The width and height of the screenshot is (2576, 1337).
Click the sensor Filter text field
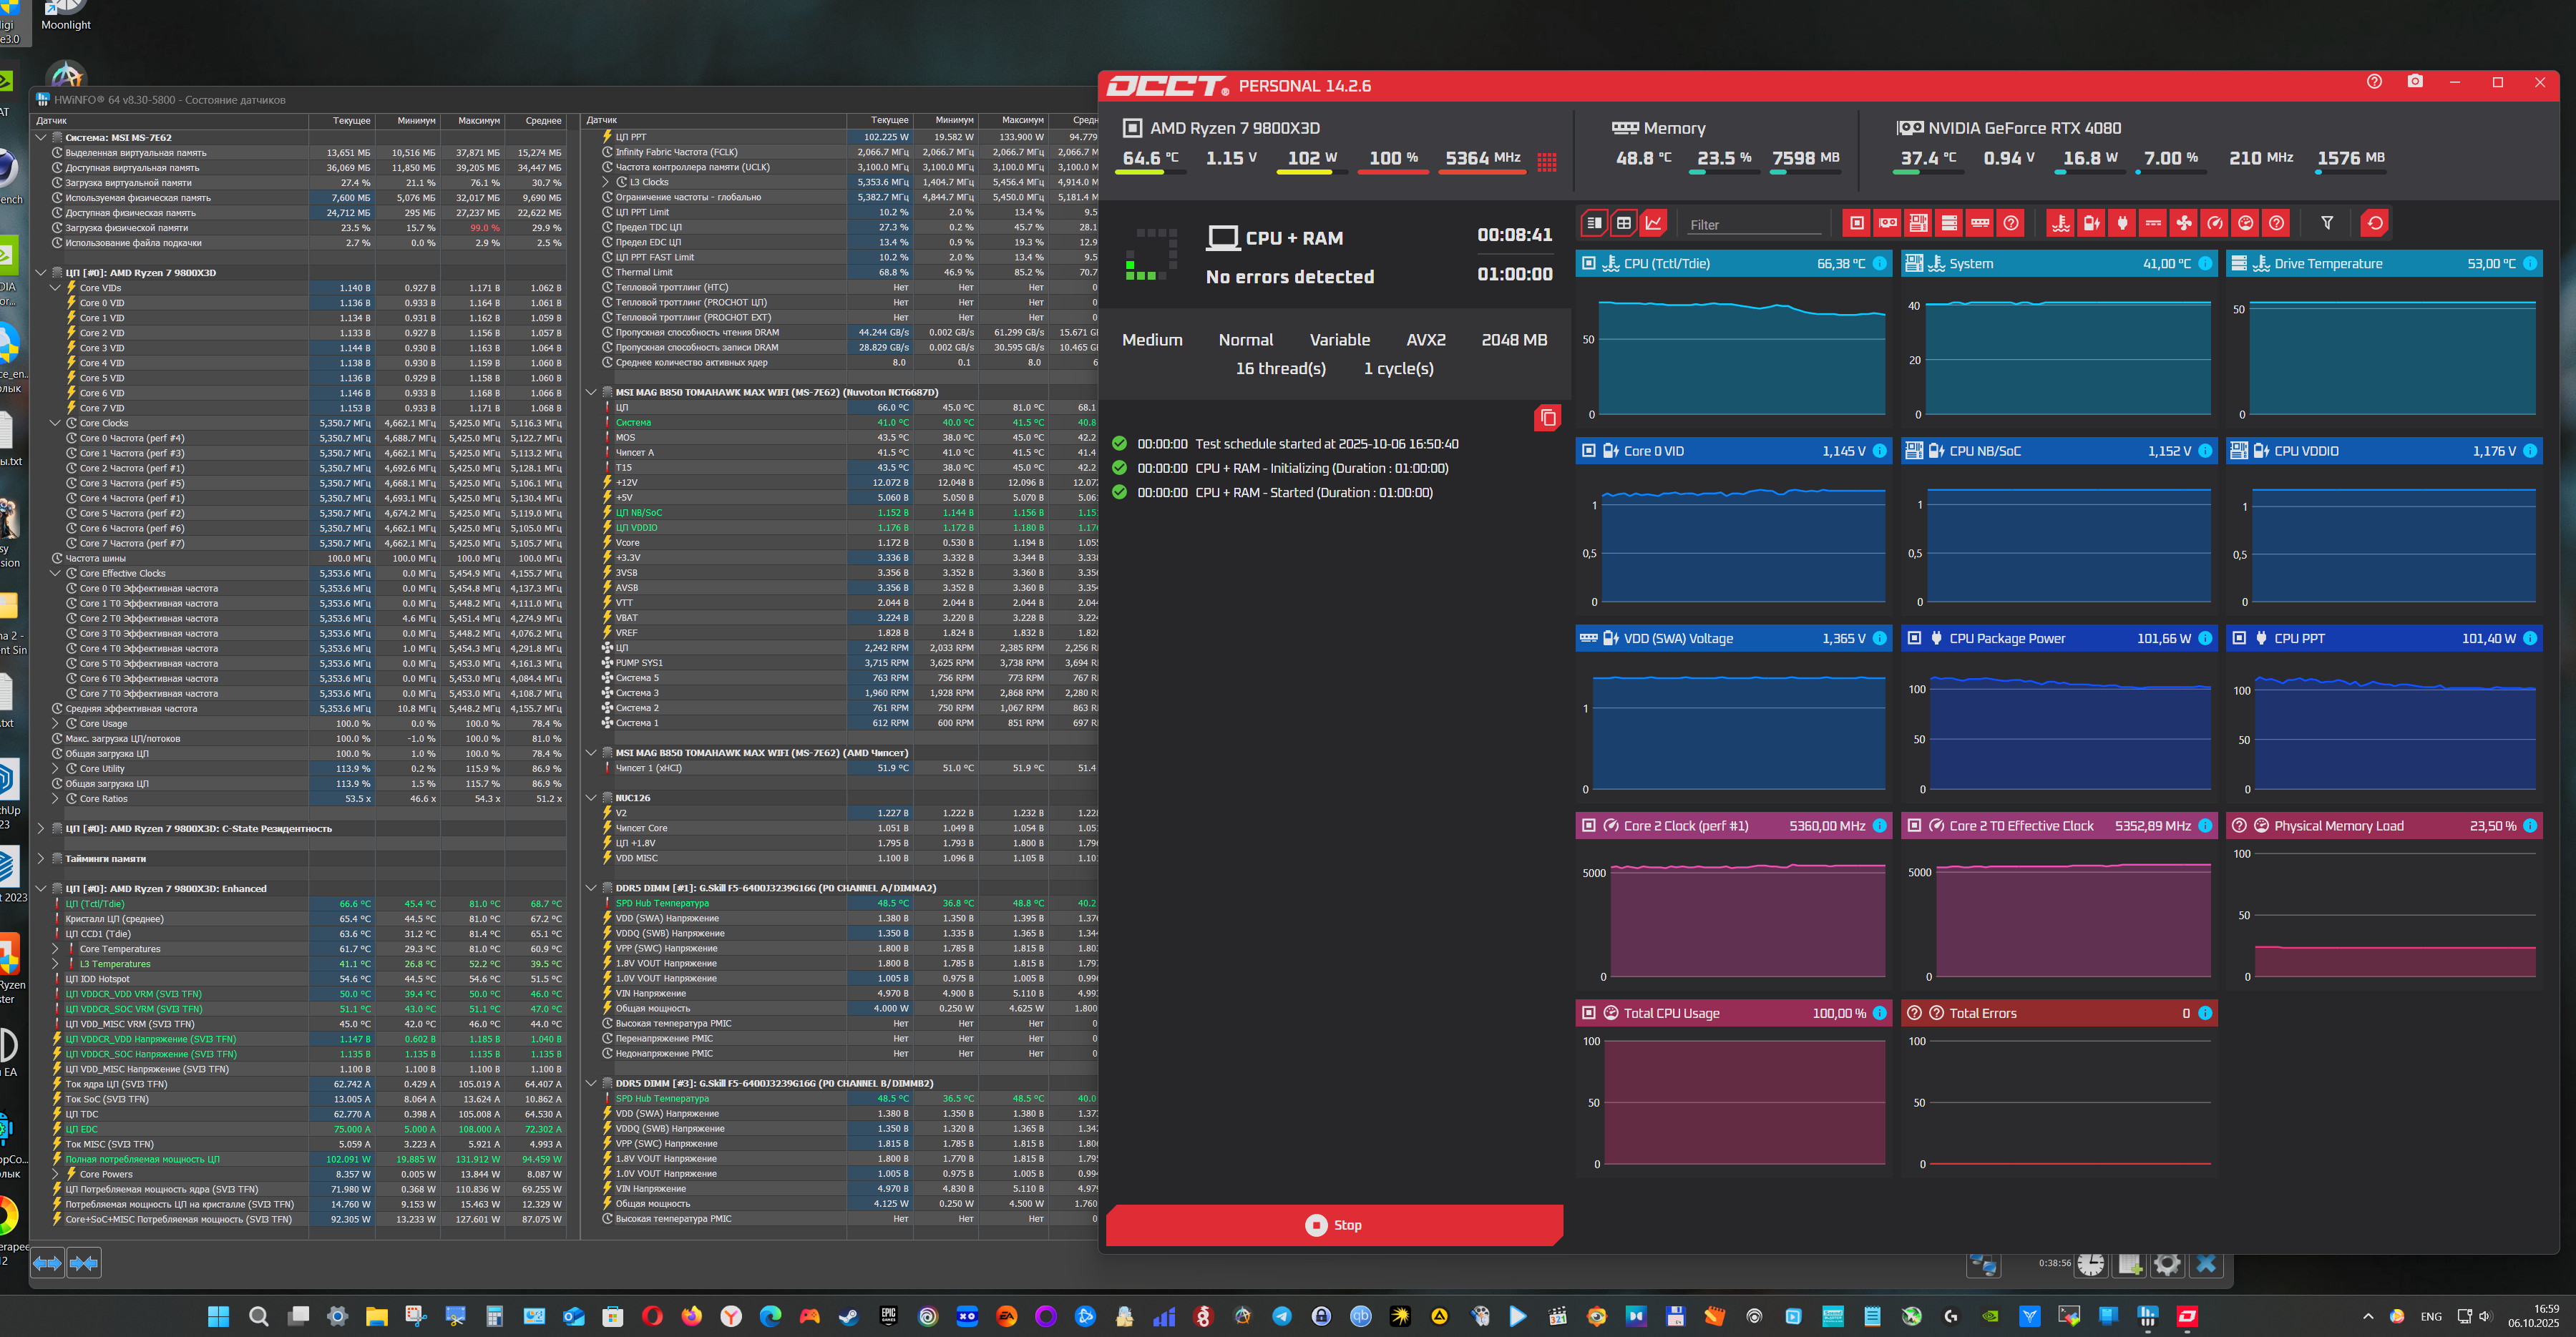click(1754, 225)
